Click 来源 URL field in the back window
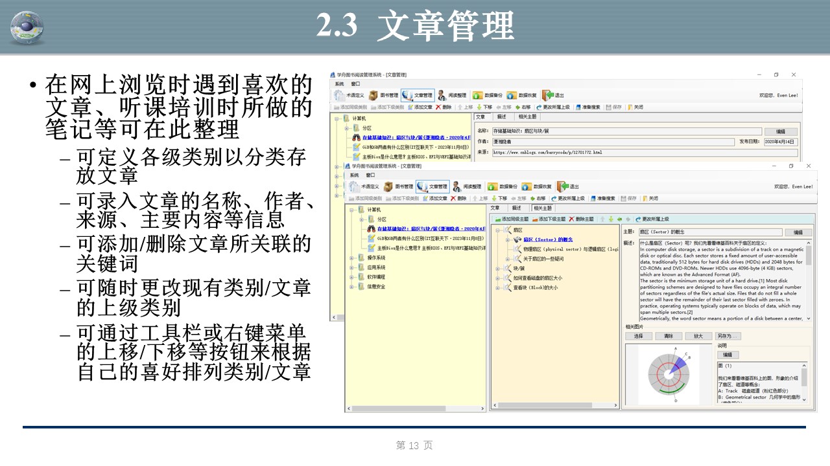This screenshot has height=466, width=830. click(645, 152)
